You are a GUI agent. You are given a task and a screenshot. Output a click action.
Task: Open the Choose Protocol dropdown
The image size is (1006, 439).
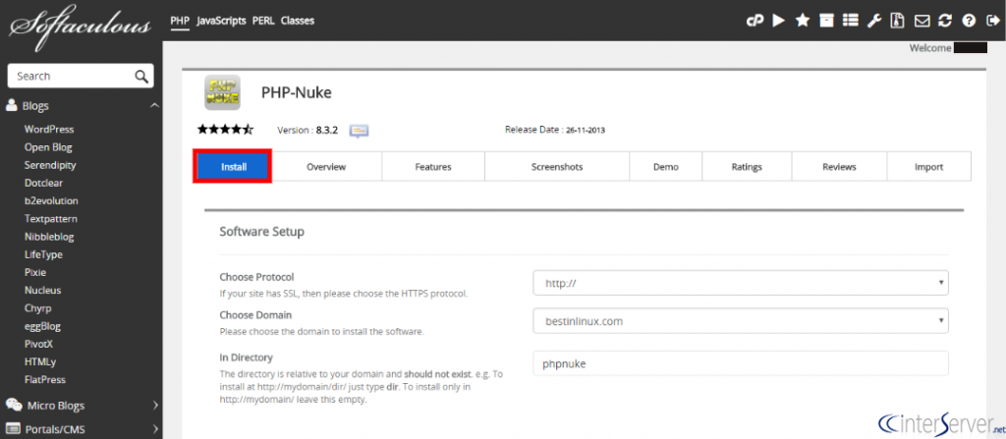[741, 283]
